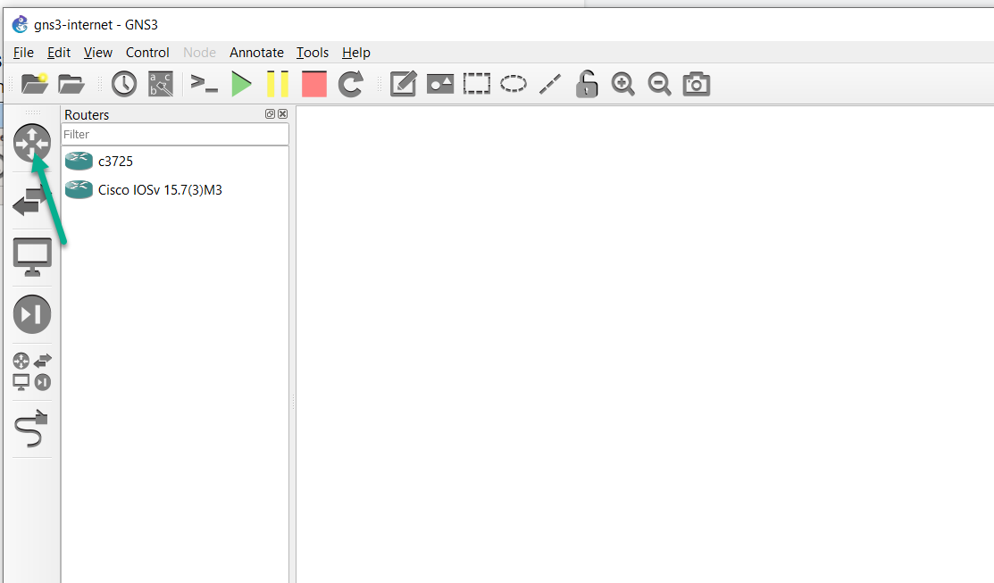Click the Routers panel Filter field

175,134
